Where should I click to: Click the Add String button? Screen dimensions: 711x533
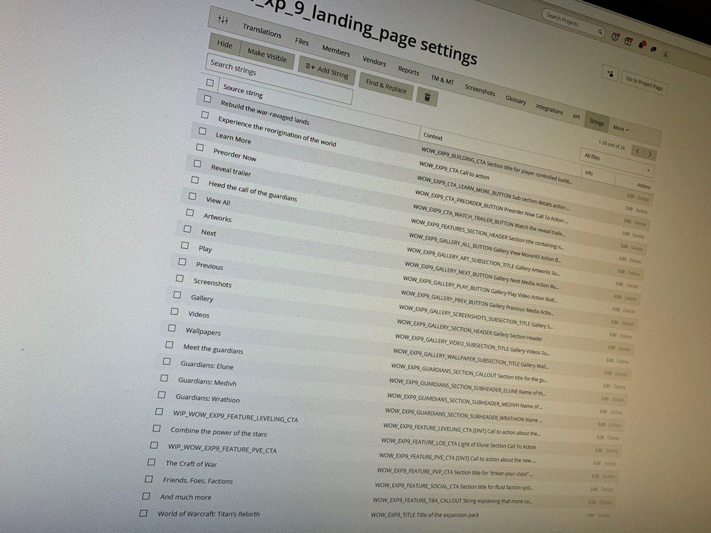(327, 70)
